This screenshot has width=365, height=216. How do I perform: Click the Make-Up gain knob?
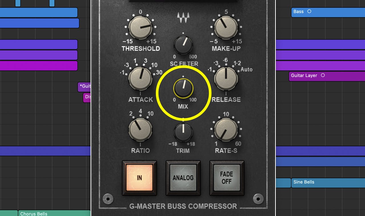pyautogui.click(x=226, y=28)
